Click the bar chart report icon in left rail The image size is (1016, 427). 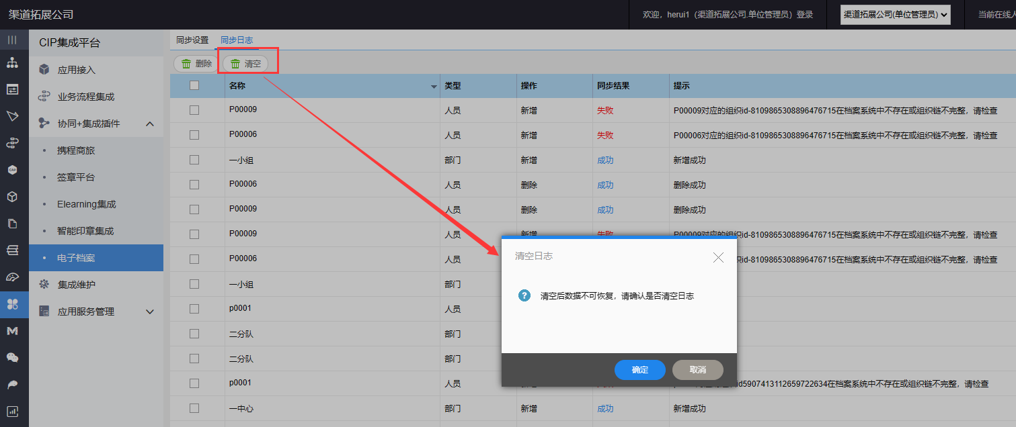(x=12, y=412)
